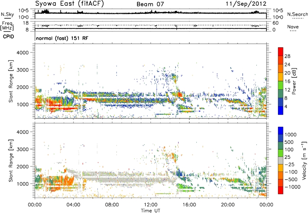This screenshot has width=308, height=213.
Task: Click the '28' label on Power colorbar
Action: (x=287, y=56)
